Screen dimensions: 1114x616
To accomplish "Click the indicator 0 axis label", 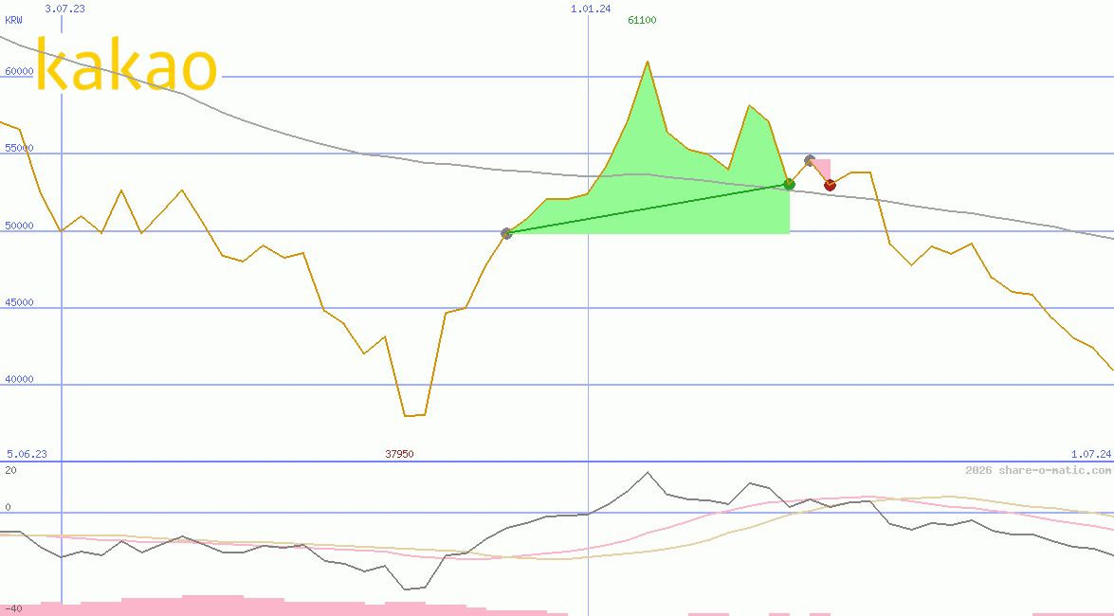I will pyautogui.click(x=8, y=507).
